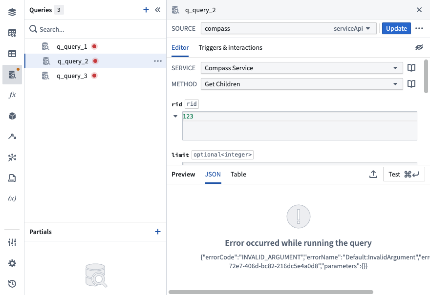Screen dimensions: 430x295
Task: Collapse the Queries panel with double chevron
Action: 157,10
